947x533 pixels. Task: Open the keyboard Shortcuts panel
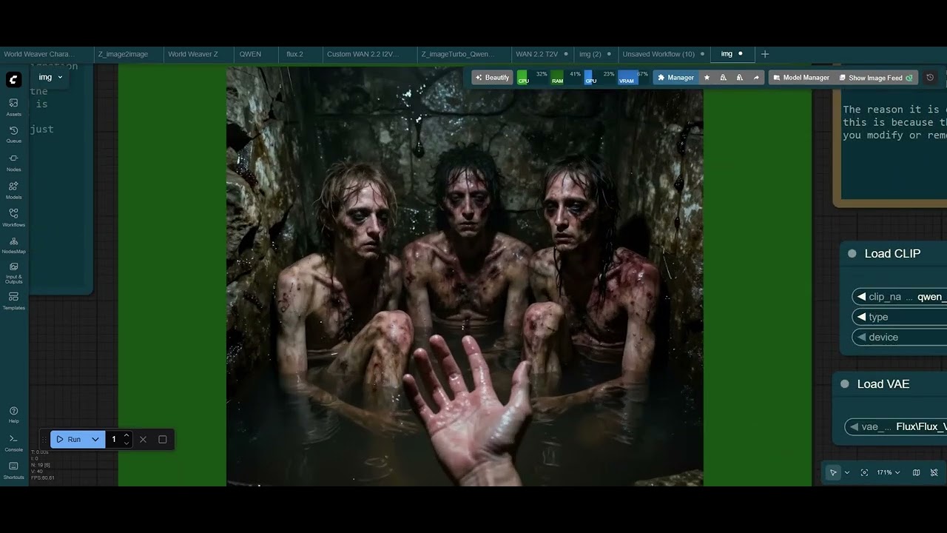coord(13,470)
